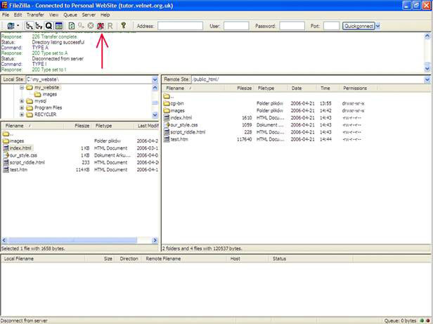Click the local tree scroll down arrow
Viewport: 433px width, 324px height.
(155, 115)
